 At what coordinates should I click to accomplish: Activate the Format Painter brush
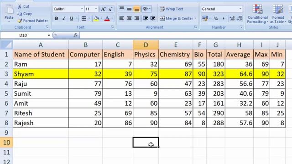pos(20,20)
